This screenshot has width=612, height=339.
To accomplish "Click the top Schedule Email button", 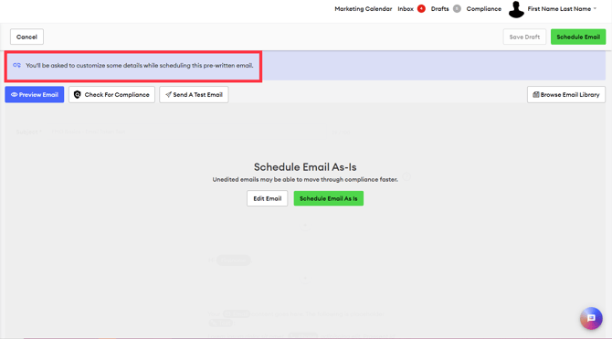I will 578,37.
